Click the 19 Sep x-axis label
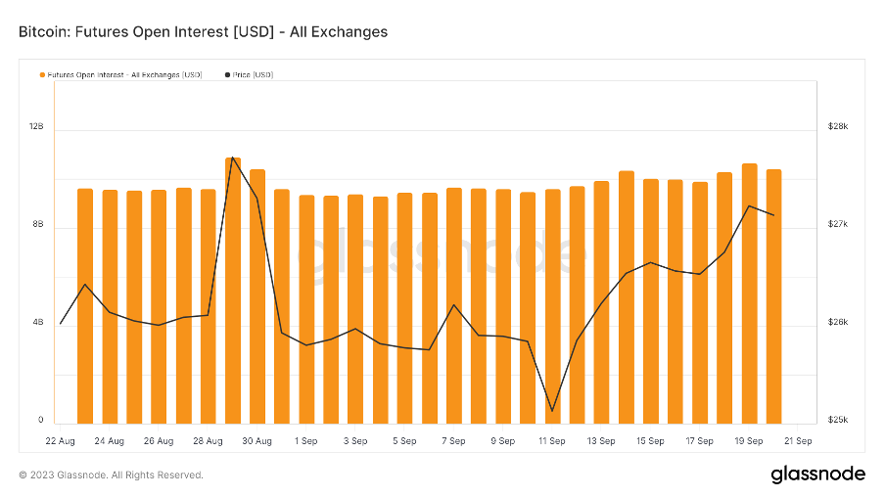This screenshot has height=497, width=885. tap(749, 441)
